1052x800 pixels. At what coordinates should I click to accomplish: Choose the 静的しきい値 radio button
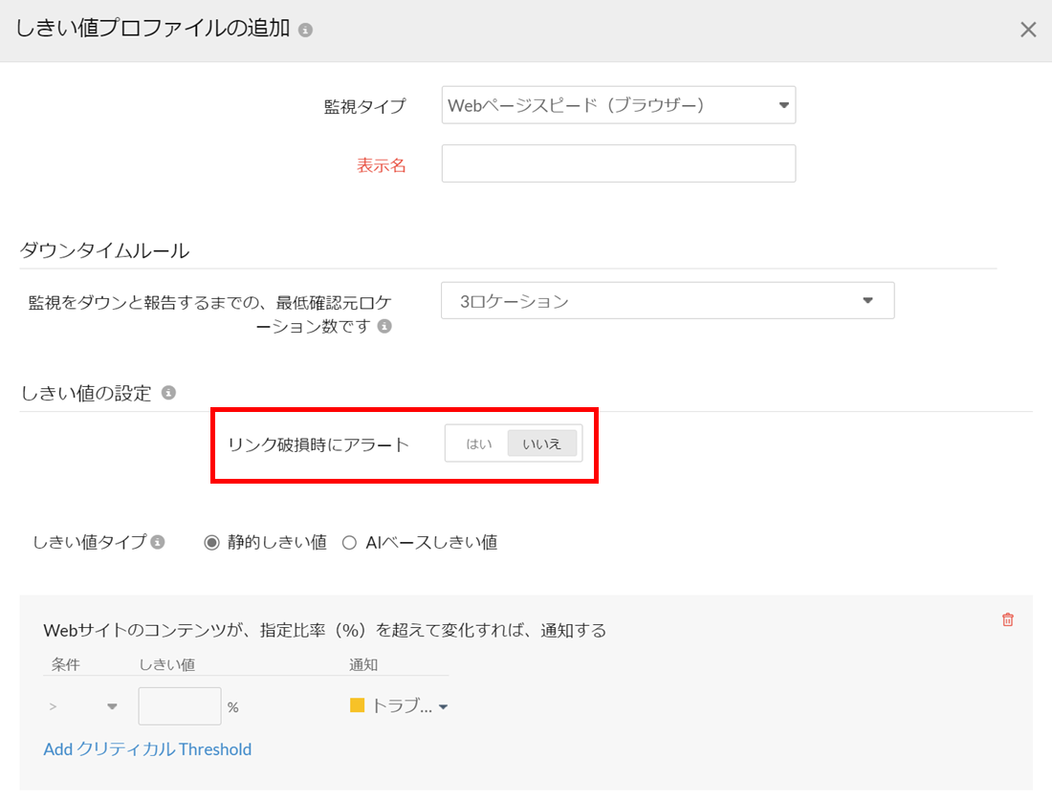(212, 542)
